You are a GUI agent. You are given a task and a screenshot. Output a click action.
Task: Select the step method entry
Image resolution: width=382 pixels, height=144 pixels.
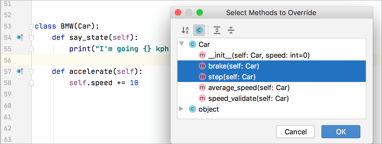(x=232, y=77)
